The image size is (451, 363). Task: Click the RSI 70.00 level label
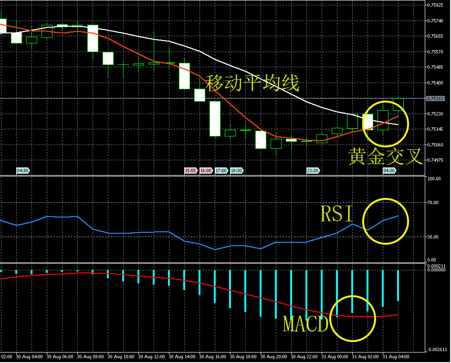click(433, 203)
